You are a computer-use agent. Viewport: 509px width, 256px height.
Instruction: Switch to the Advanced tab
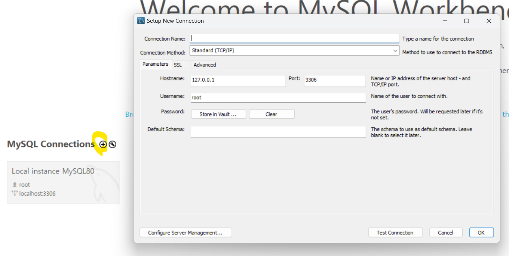[x=205, y=65]
